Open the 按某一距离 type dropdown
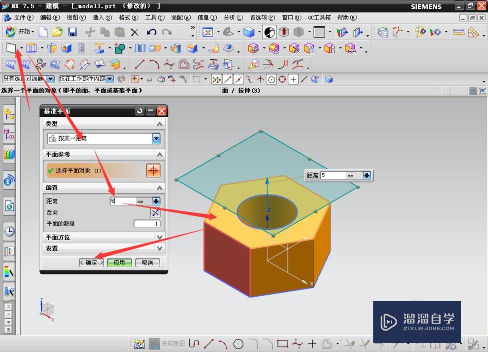The height and width of the screenshot is (352, 488). coord(156,138)
